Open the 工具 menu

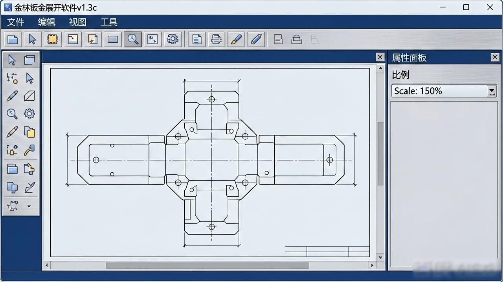(x=109, y=22)
